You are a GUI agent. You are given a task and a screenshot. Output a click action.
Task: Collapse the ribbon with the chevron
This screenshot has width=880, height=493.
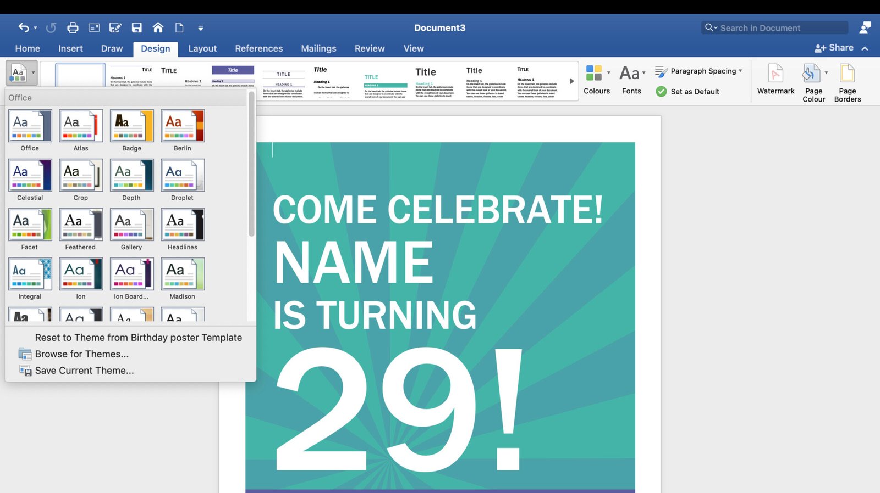(865, 48)
